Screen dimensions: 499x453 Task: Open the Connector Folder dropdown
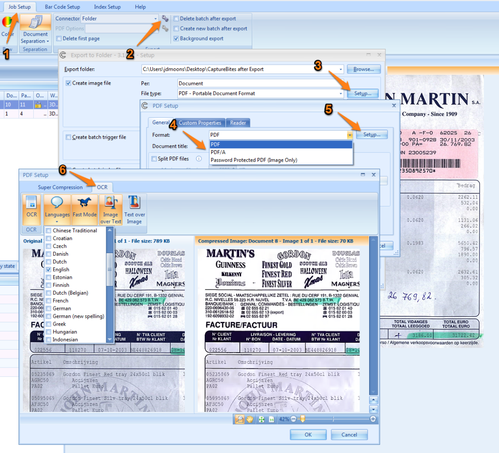[156, 18]
